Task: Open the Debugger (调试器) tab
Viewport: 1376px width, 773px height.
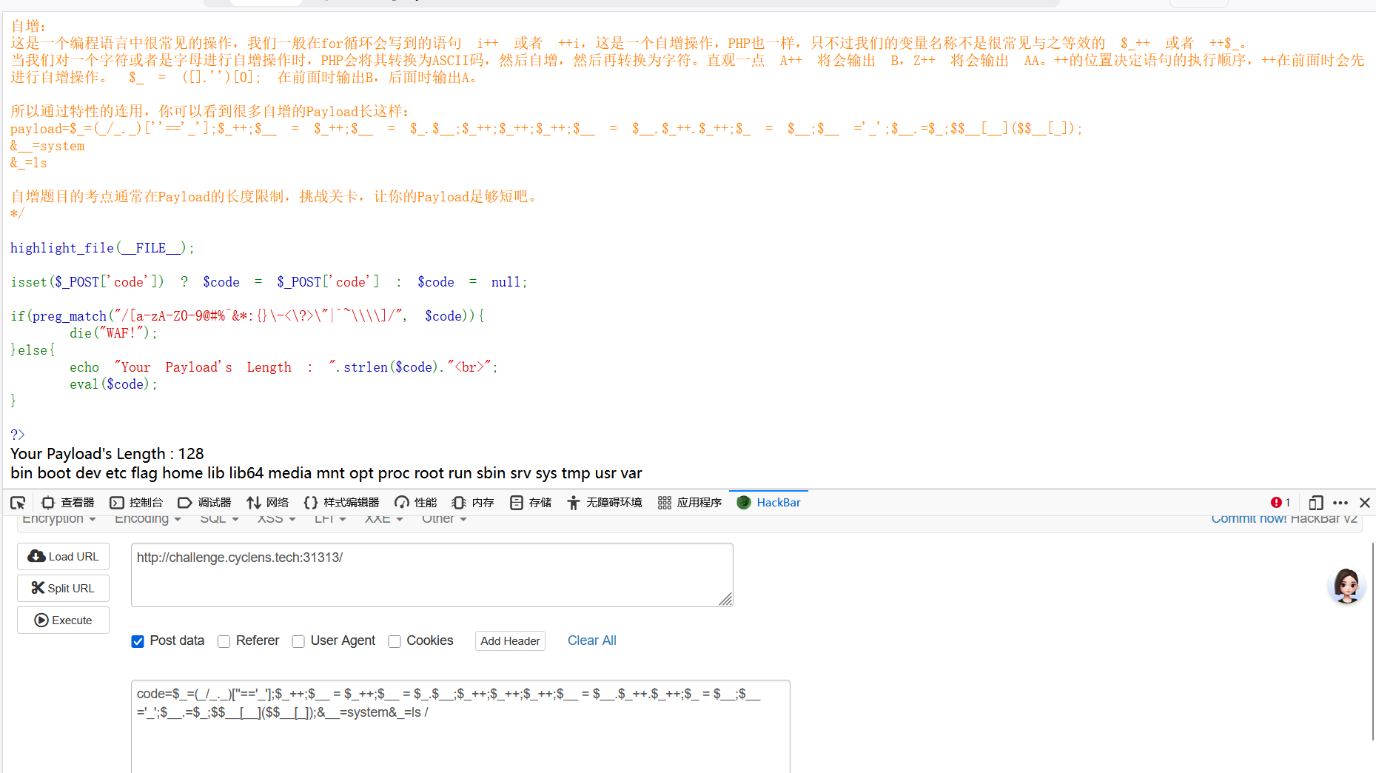Action: point(205,503)
